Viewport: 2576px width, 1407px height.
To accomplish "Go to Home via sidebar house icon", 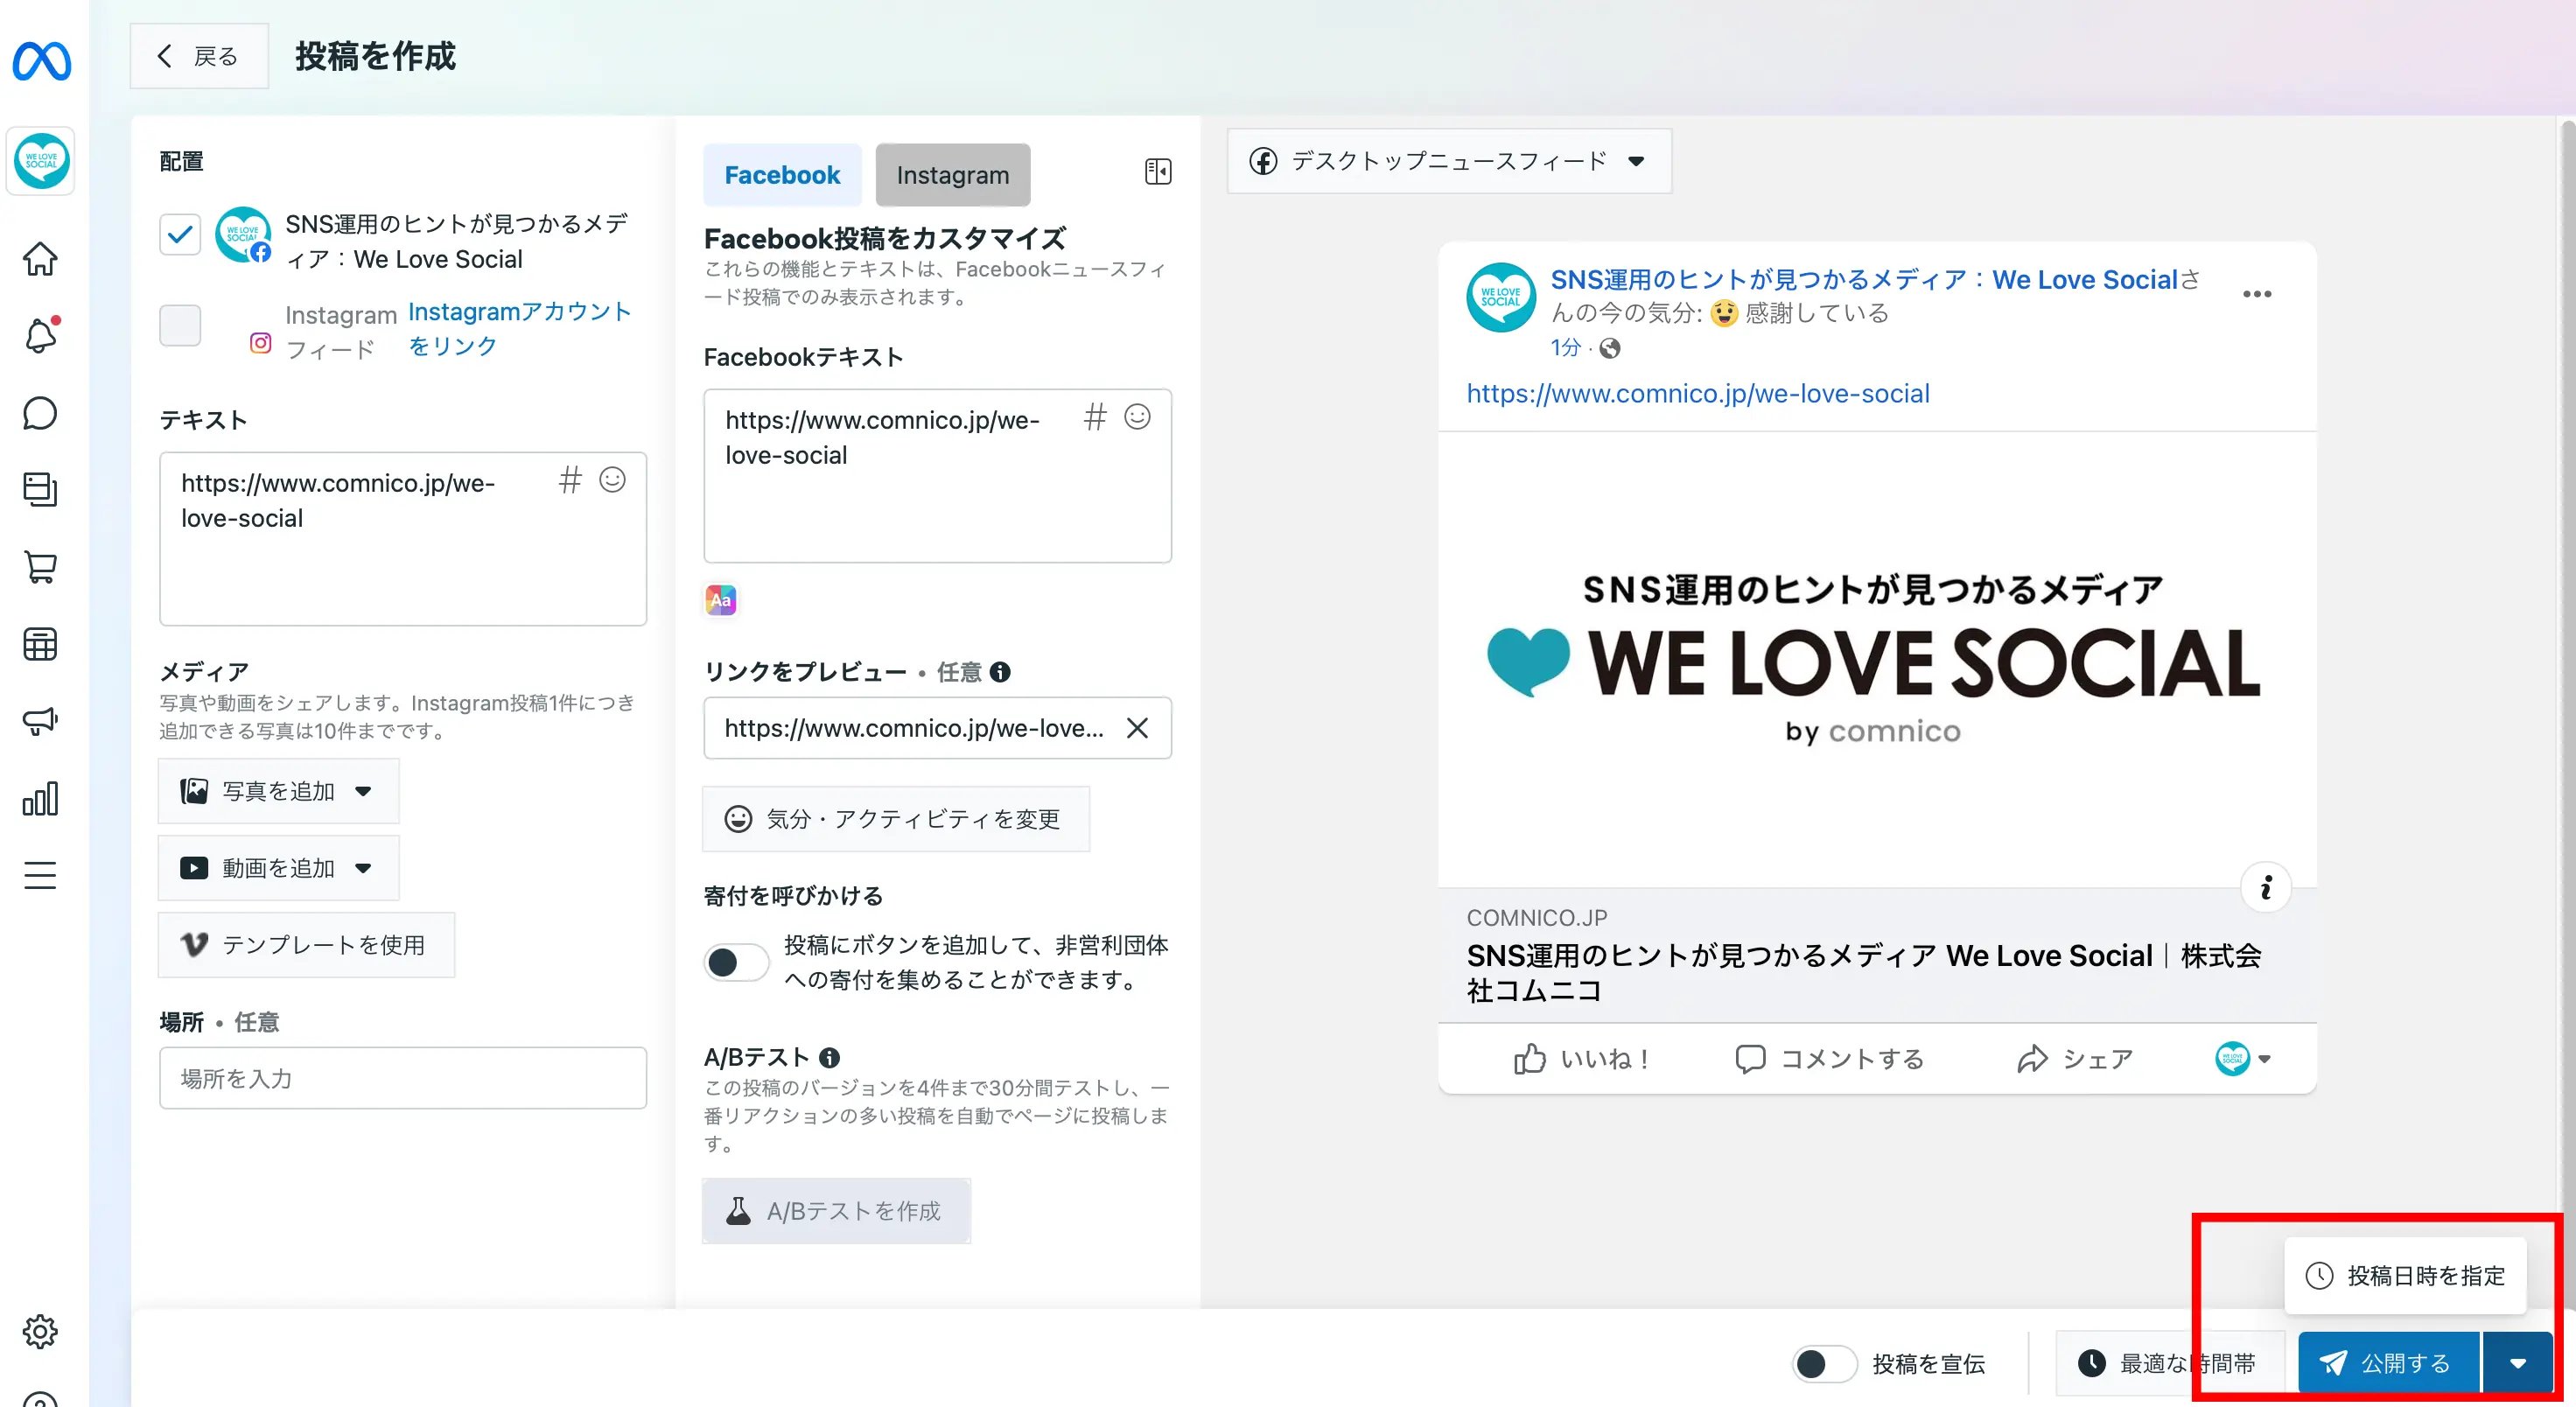I will pyautogui.click(x=40, y=259).
